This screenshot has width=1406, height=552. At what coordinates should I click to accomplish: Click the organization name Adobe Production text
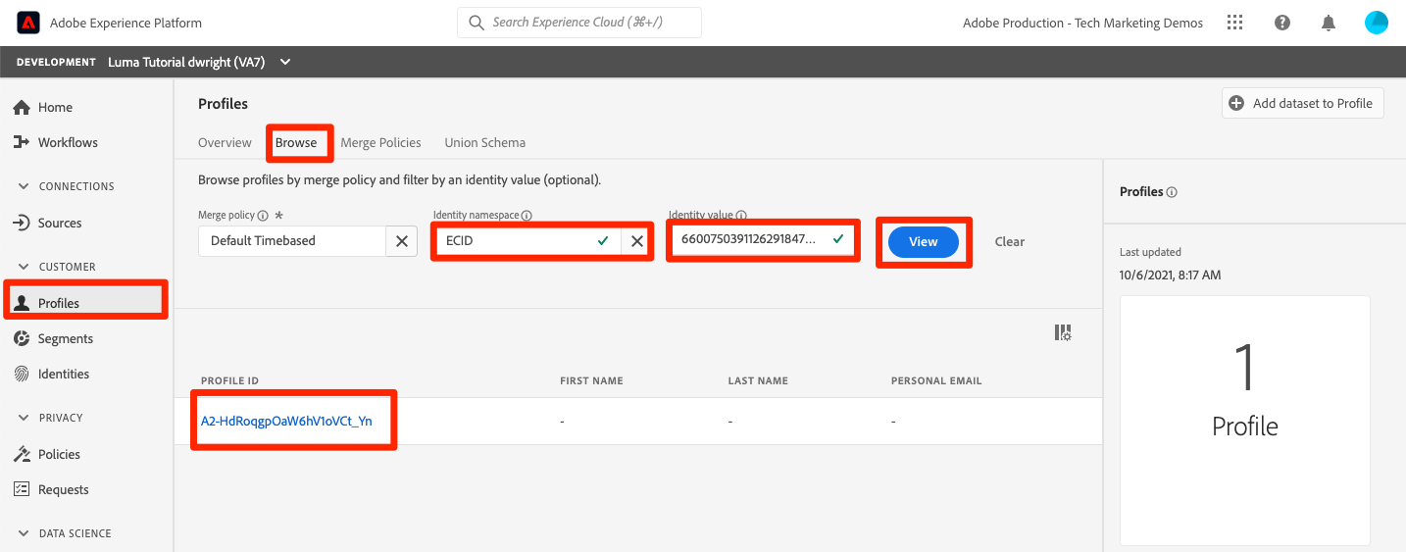(1082, 23)
